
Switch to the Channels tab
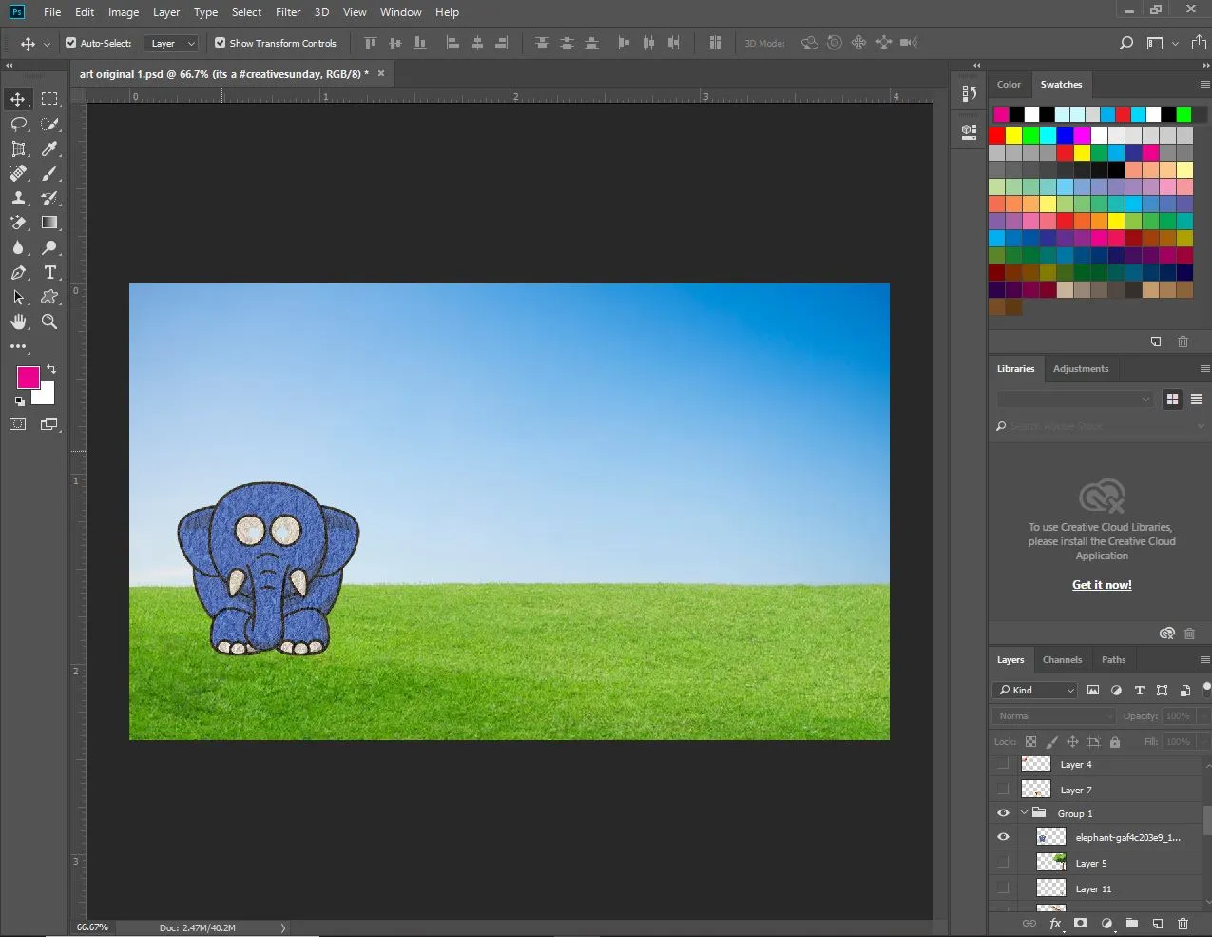click(1062, 659)
